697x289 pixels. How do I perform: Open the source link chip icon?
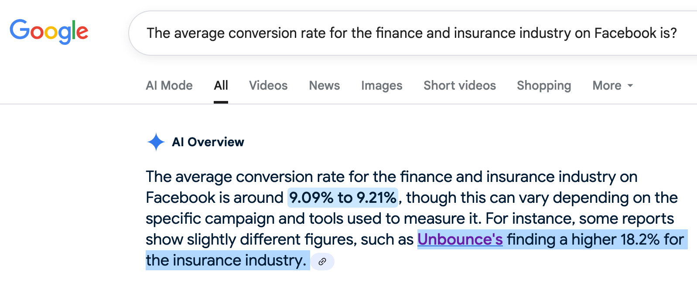[322, 262]
